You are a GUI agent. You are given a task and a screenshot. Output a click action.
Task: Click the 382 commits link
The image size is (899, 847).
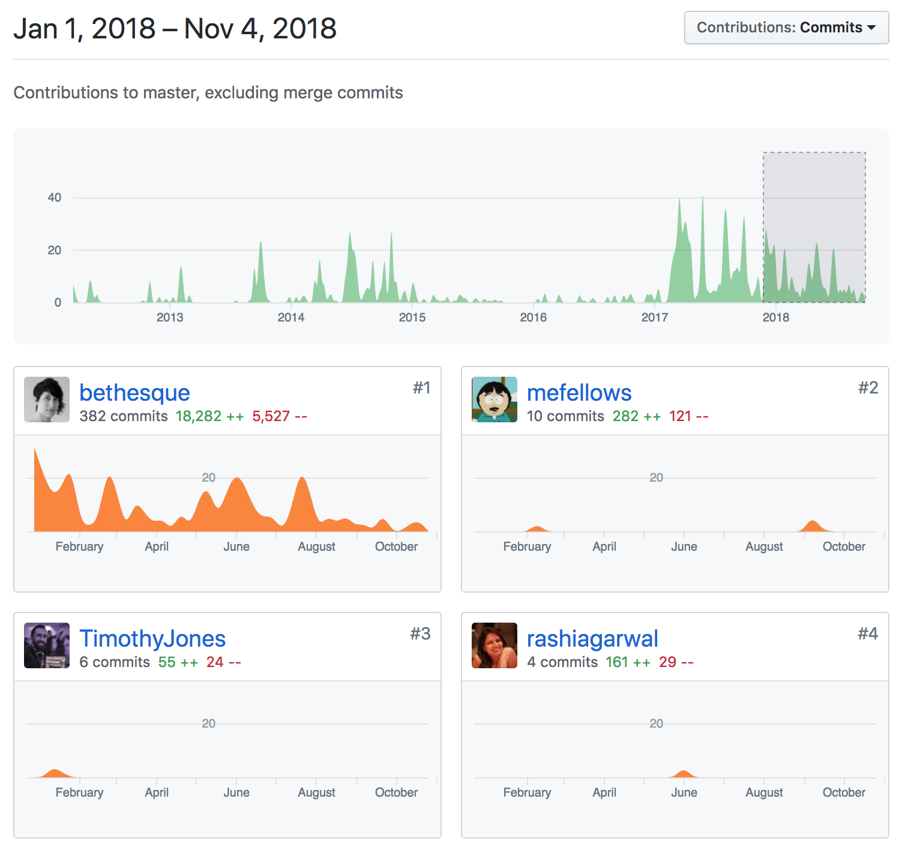124,416
